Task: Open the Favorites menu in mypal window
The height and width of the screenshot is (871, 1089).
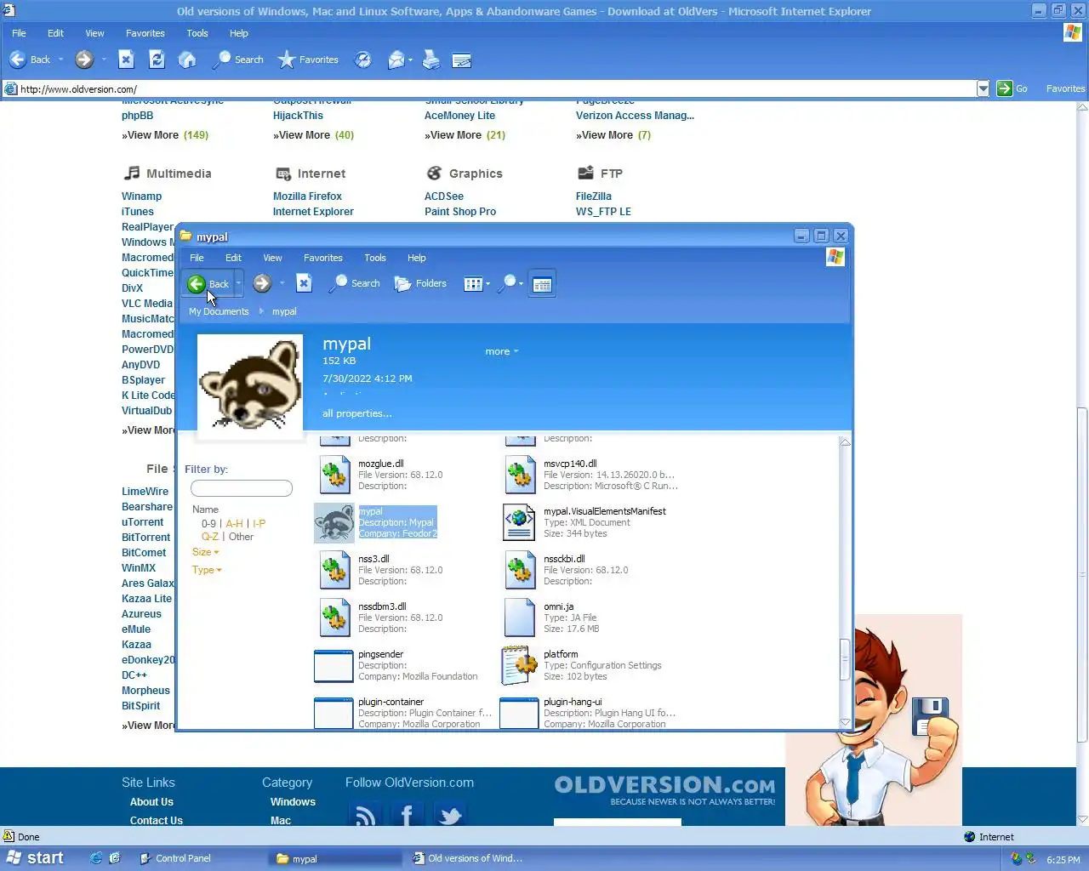Action: coord(323,258)
